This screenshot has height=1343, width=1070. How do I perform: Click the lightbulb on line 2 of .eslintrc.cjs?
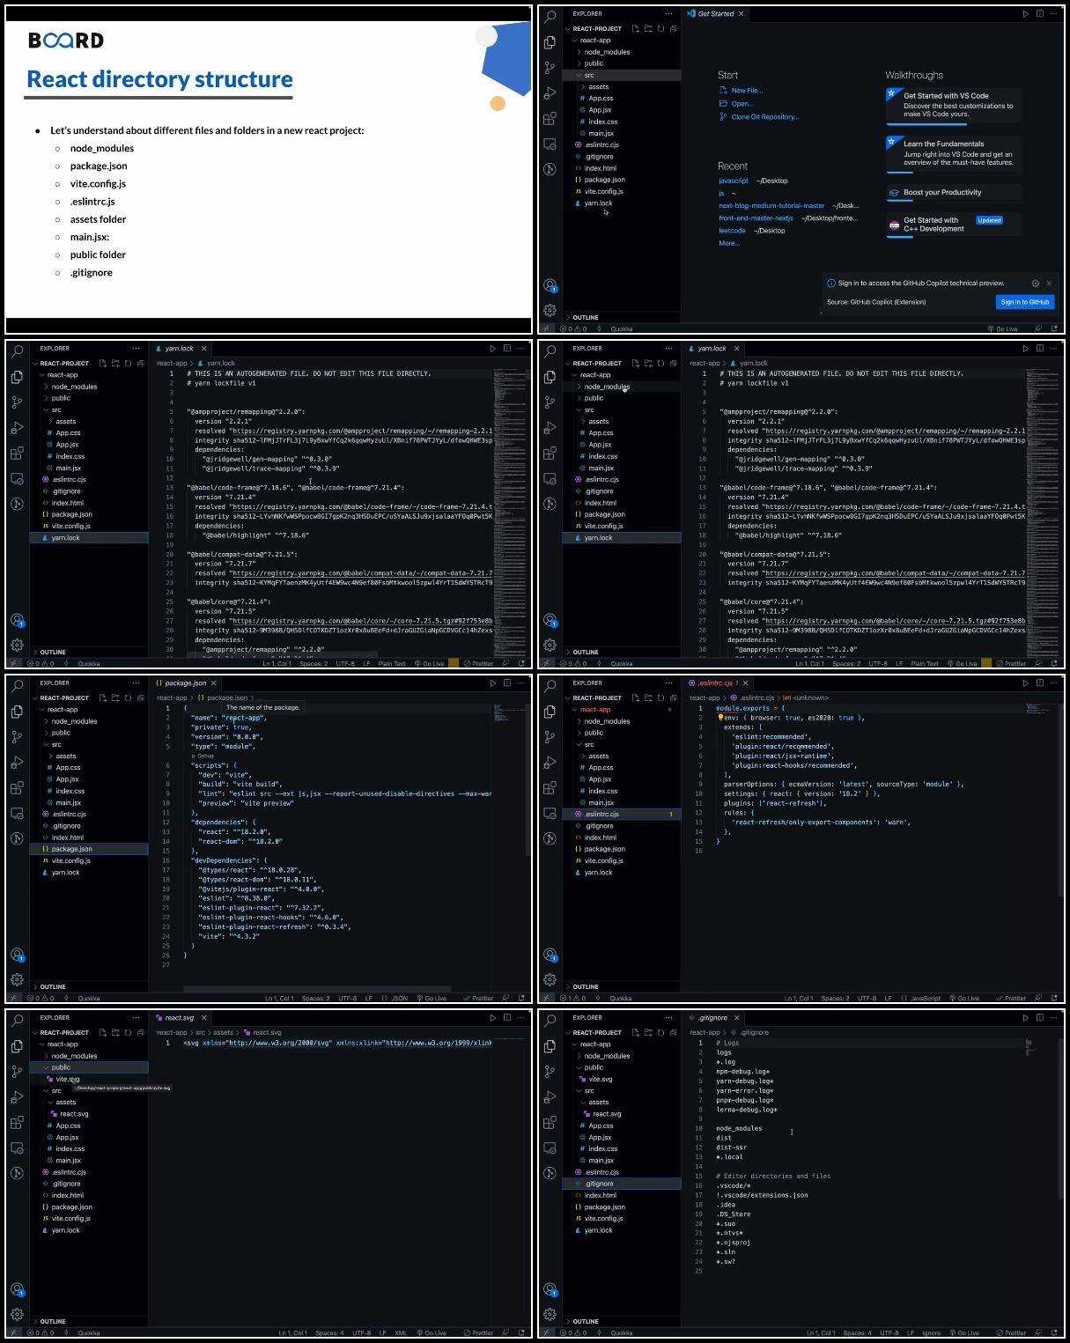tap(720, 718)
